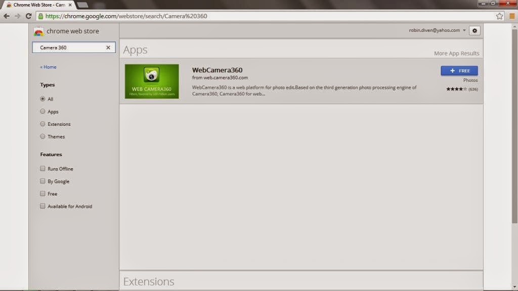
Task: Go to the Home link
Action: pyautogui.click(x=48, y=67)
